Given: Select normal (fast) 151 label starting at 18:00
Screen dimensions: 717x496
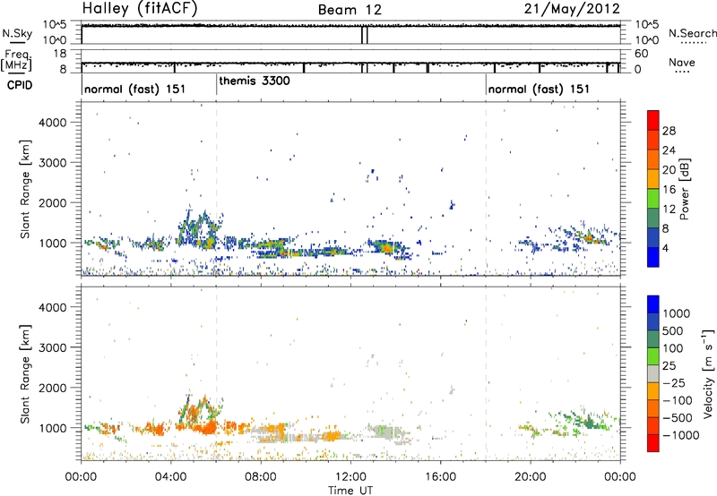Looking at the screenshot, I should click(539, 89).
